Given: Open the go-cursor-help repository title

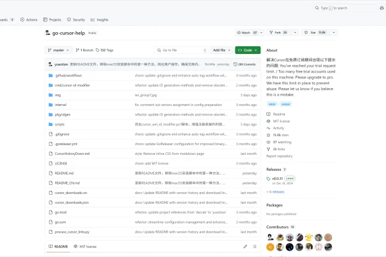Looking at the screenshot, I should point(68,33).
